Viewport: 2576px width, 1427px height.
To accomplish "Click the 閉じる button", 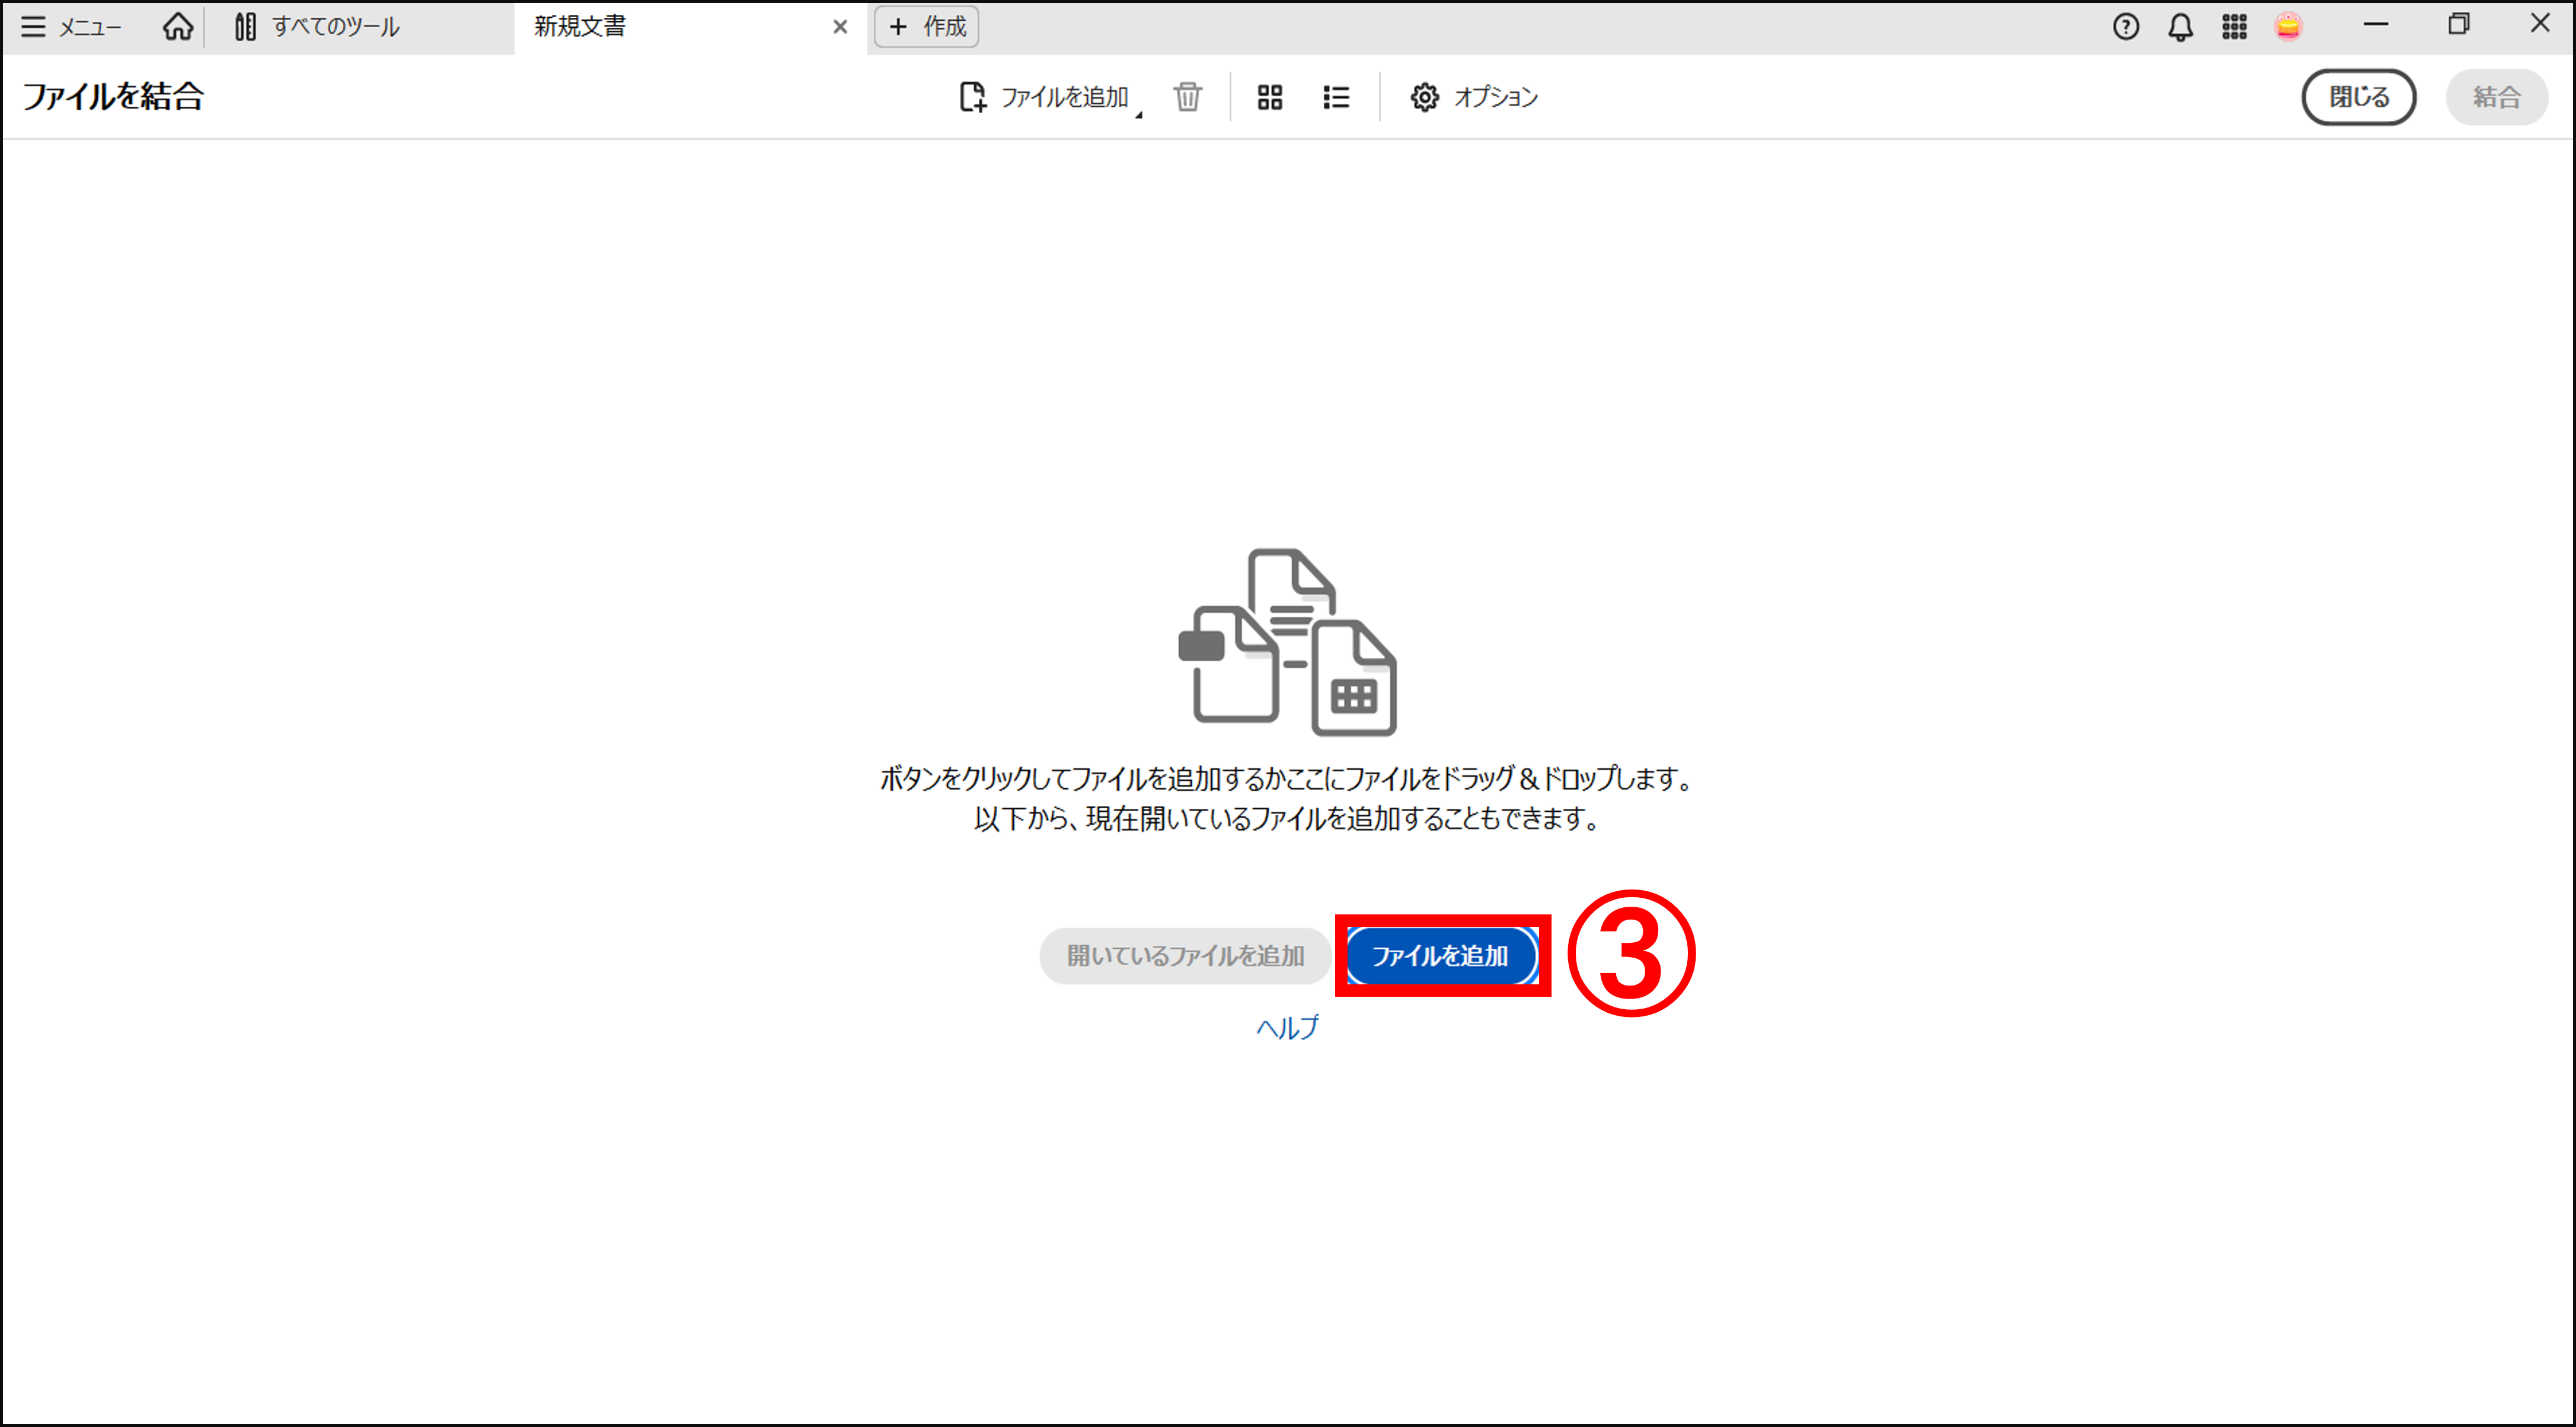I will click(x=2358, y=97).
